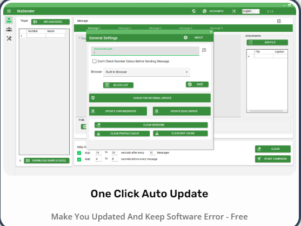Open the English language dropdown
The width and height of the screenshot is (301, 226).
click(x=251, y=11)
